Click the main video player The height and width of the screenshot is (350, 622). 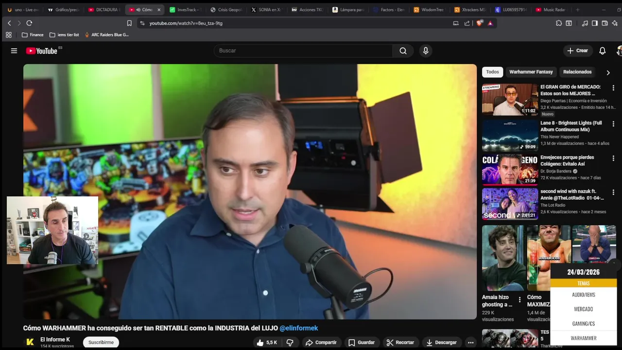click(x=250, y=192)
